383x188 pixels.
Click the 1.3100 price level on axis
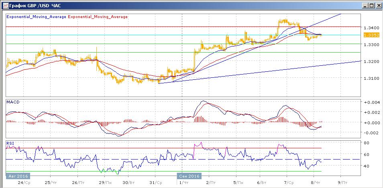pos(370,78)
